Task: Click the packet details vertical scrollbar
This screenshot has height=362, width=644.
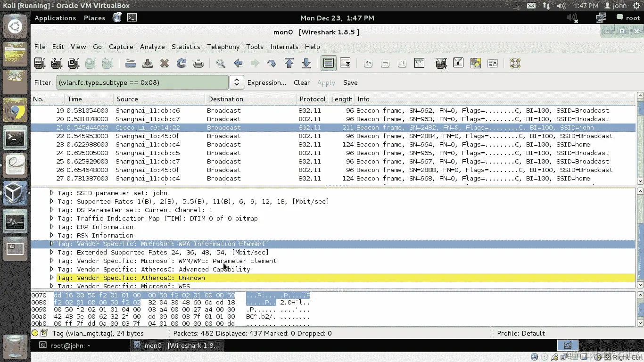Action: (x=640, y=238)
